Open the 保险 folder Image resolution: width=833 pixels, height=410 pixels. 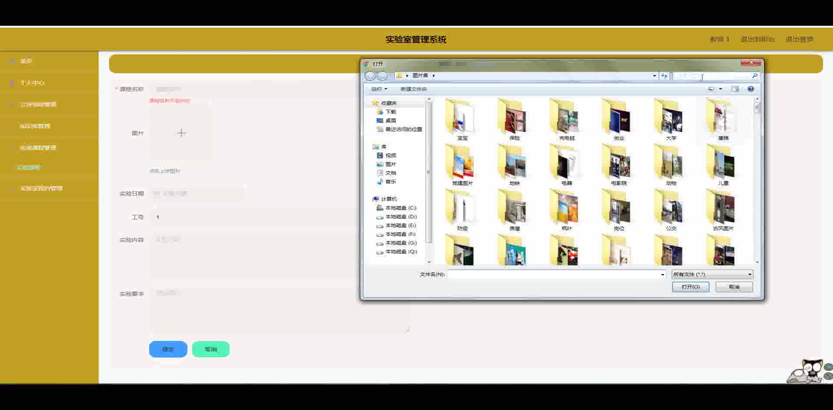pyautogui.click(x=514, y=120)
